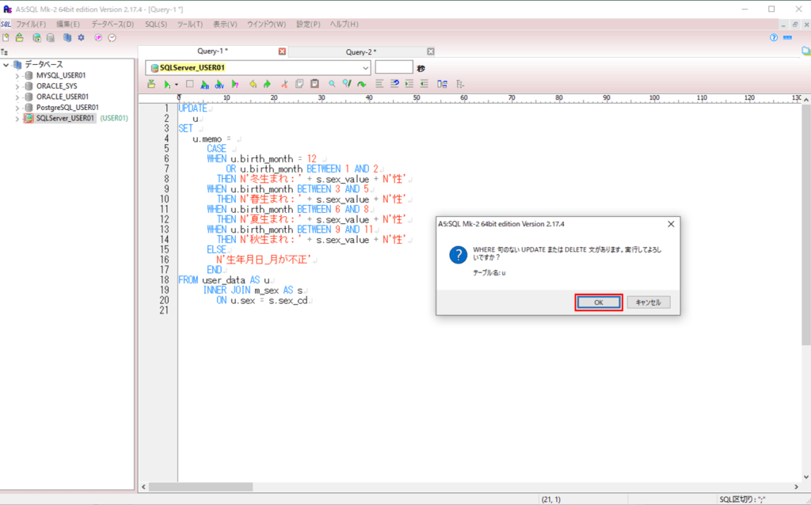Click the undo yellow arrow icon
The height and width of the screenshot is (505, 811).
253,84
